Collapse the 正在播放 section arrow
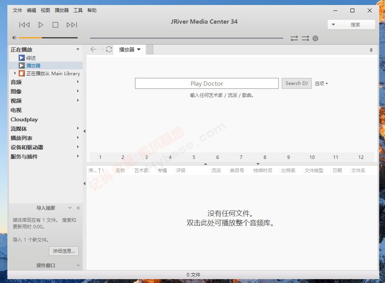Screen dimensions: 385x283 coord(78,49)
